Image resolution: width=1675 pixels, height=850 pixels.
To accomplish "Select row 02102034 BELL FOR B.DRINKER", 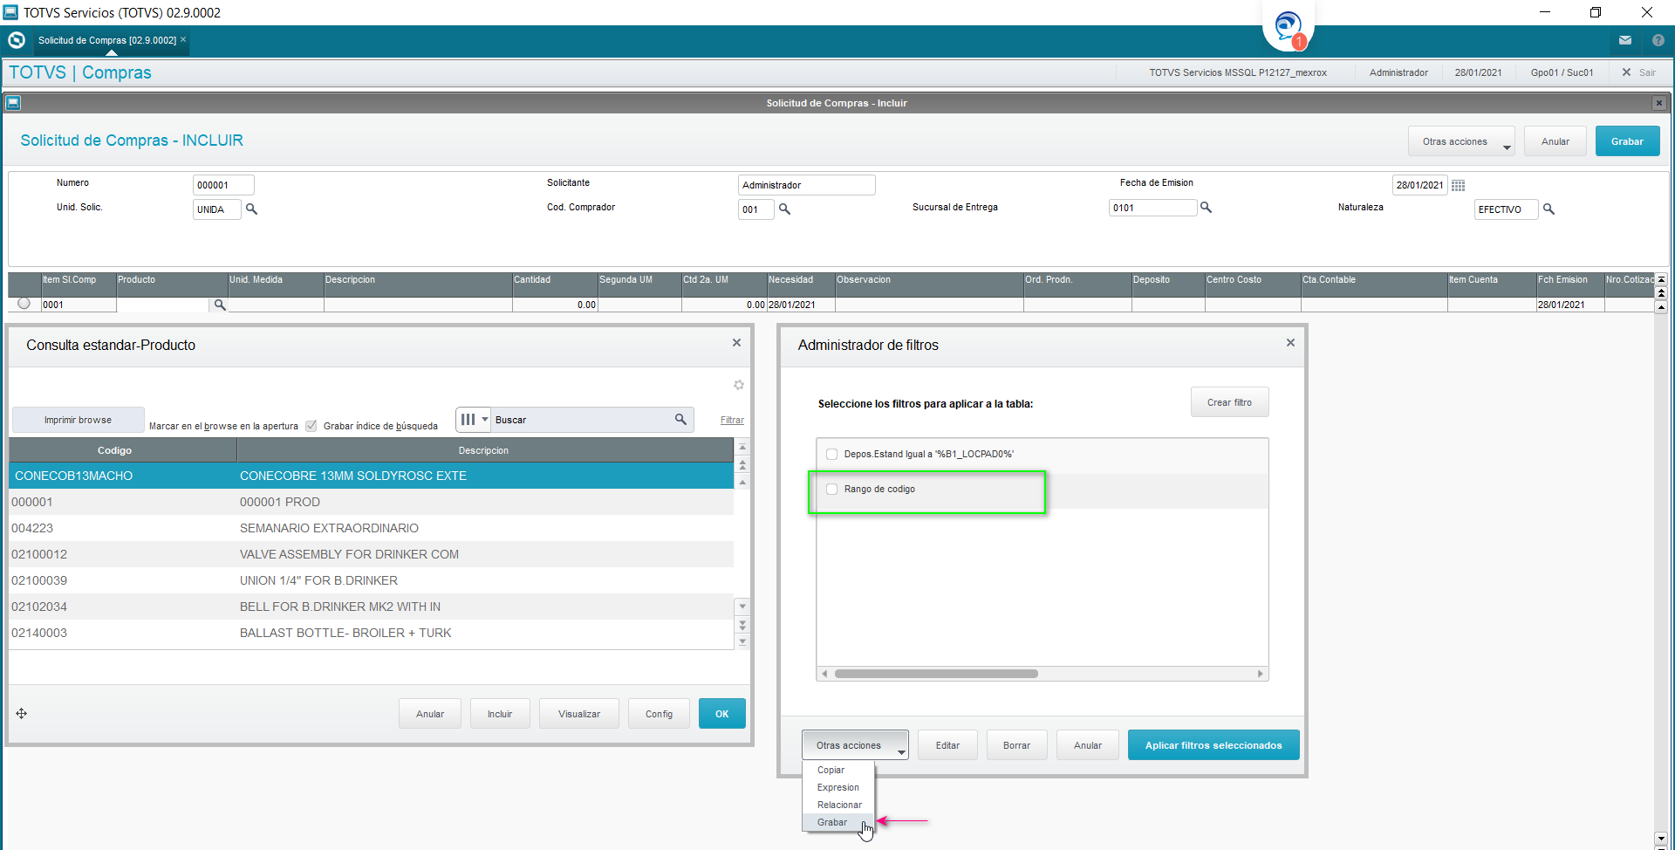I will pyautogui.click(x=371, y=607).
